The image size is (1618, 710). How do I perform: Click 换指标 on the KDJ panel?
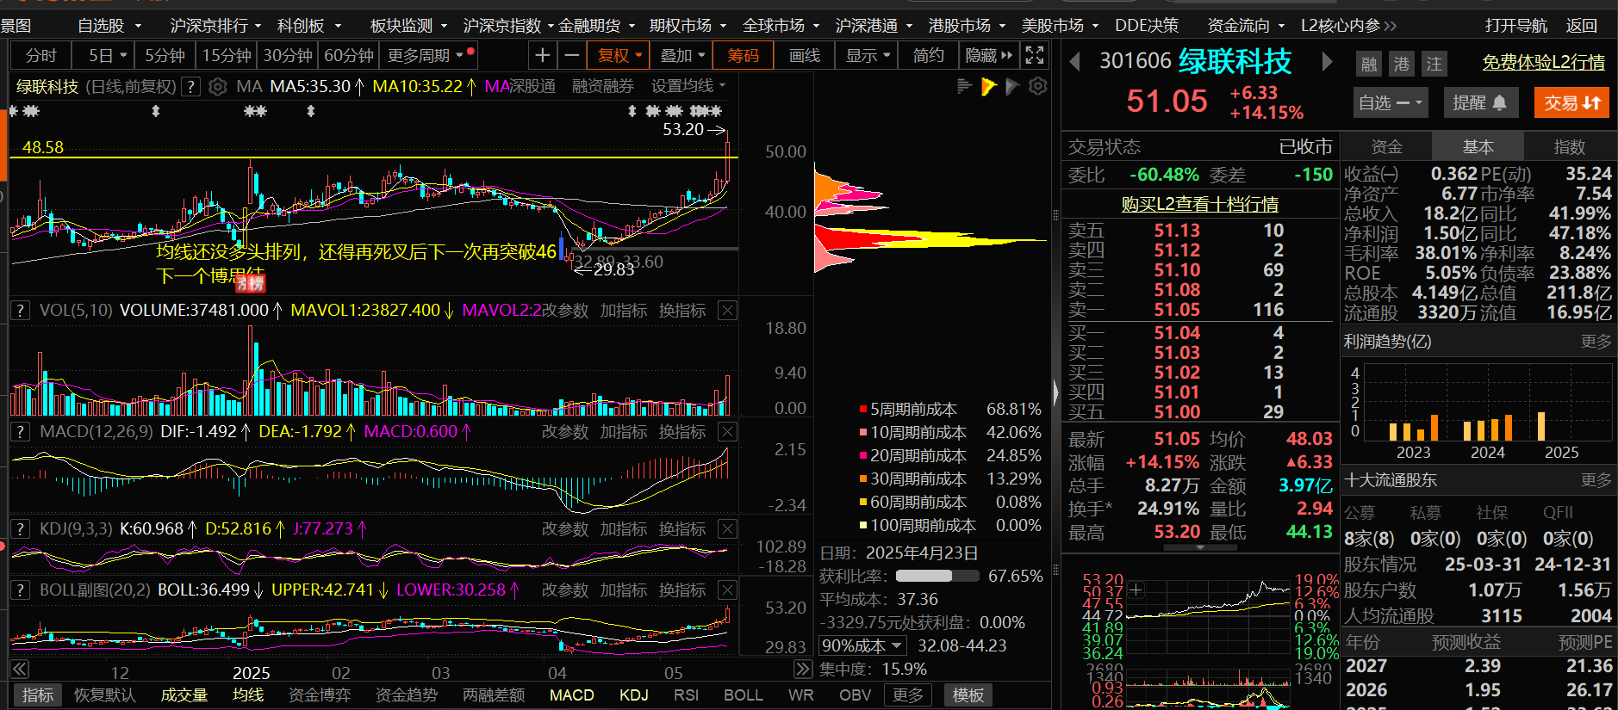pos(682,529)
